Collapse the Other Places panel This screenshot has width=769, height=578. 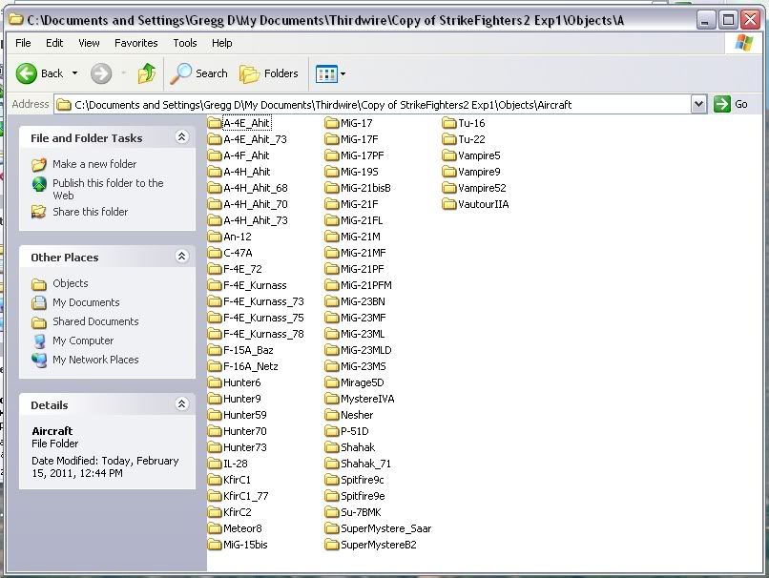[181, 257]
